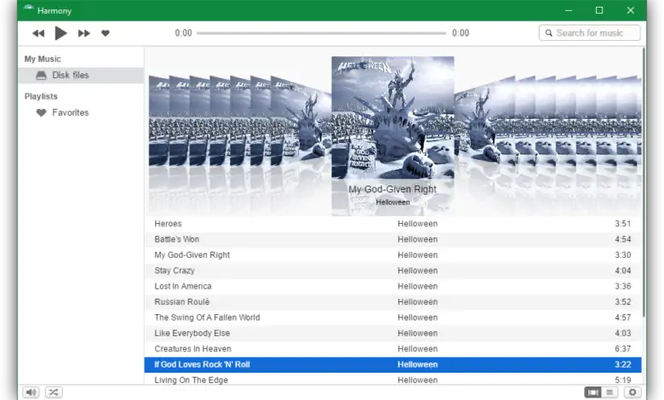The height and width of the screenshot is (400, 664).
Task: Select the song Living On The Edge
Action: pos(392,380)
